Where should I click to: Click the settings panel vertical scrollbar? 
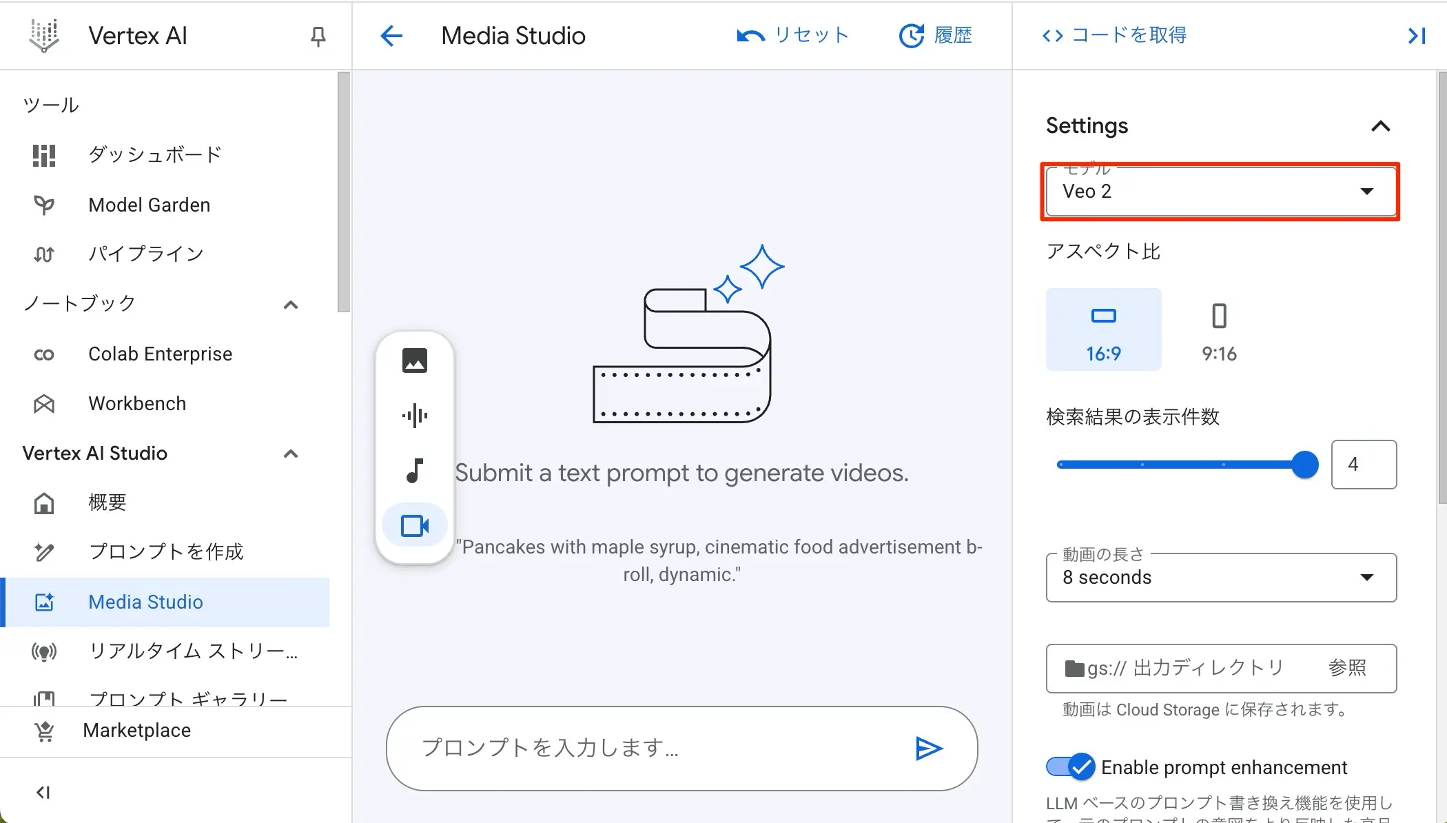pos(1441,288)
